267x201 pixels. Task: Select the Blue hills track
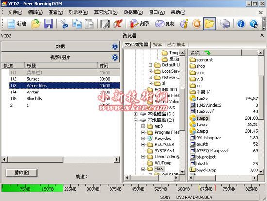point(65,98)
